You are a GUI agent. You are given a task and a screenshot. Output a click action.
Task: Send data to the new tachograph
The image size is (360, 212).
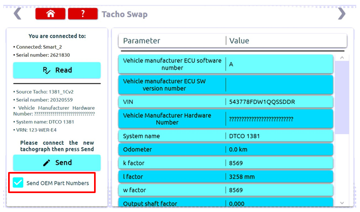[57, 163]
